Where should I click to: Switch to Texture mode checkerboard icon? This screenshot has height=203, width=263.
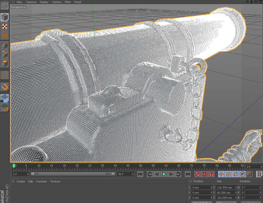(x=5, y=26)
